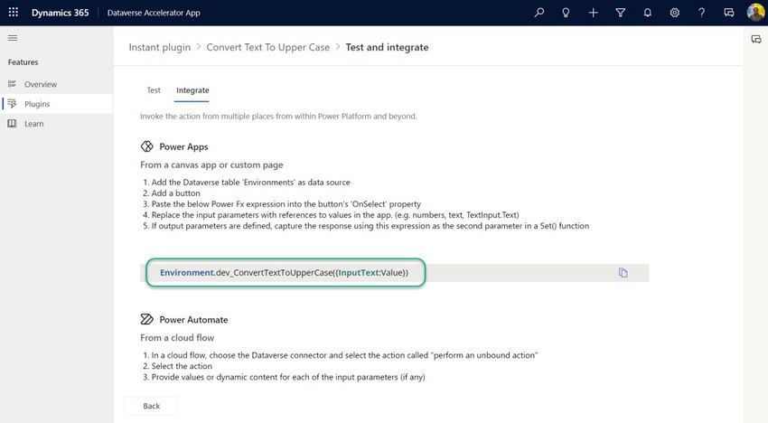The height and width of the screenshot is (423, 768).
Task: Click the Power Fx expression code box
Action: (285, 273)
